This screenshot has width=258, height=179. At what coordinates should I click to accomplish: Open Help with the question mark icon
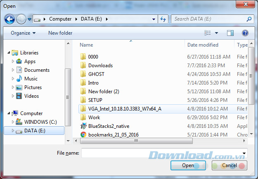pyautogui.click(x=245, y=33)
